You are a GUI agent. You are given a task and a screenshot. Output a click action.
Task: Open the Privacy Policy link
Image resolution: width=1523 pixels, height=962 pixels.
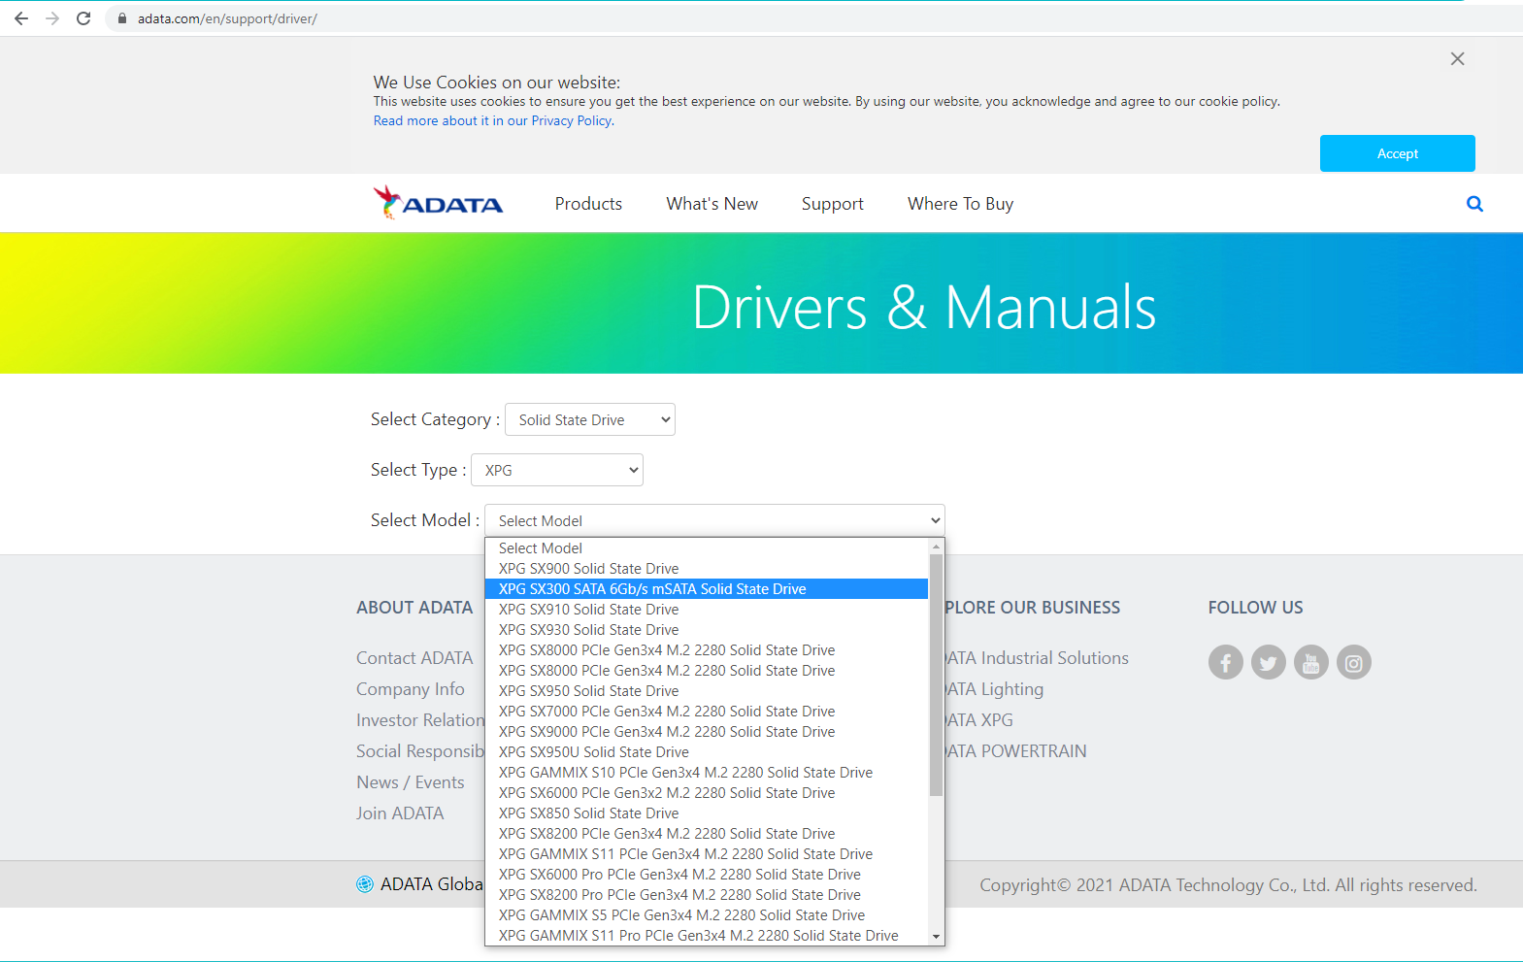pos(494,121)
